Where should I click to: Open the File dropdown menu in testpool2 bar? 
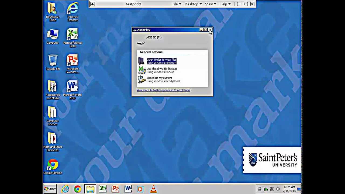coord(177,4)
